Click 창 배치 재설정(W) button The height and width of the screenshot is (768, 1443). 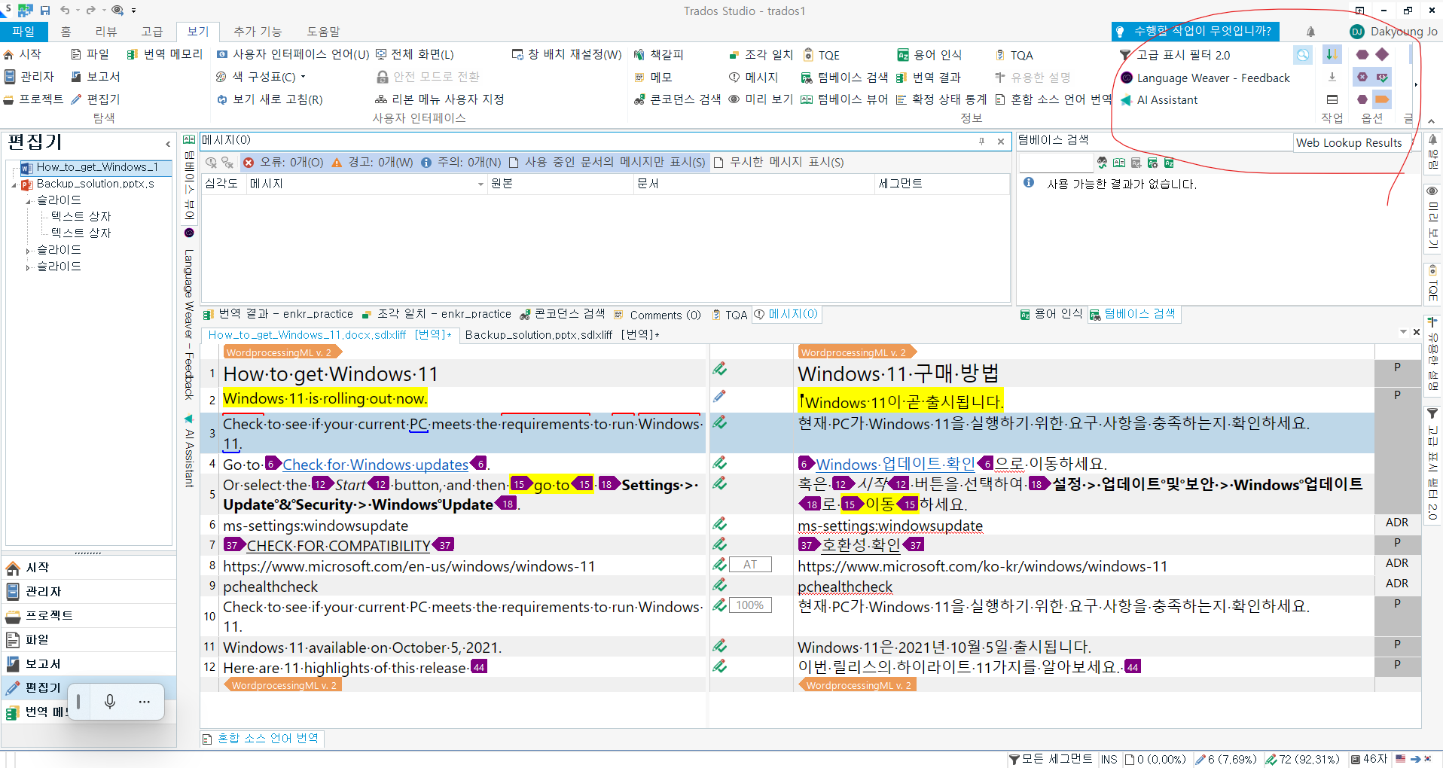click(x=566, y=54)
